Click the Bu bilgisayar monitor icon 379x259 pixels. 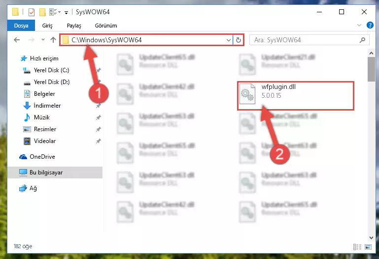point(23,173)
